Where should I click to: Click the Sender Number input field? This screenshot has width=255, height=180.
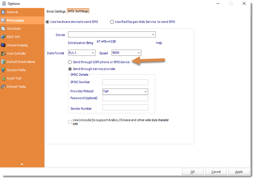click(x=125, y=107)
